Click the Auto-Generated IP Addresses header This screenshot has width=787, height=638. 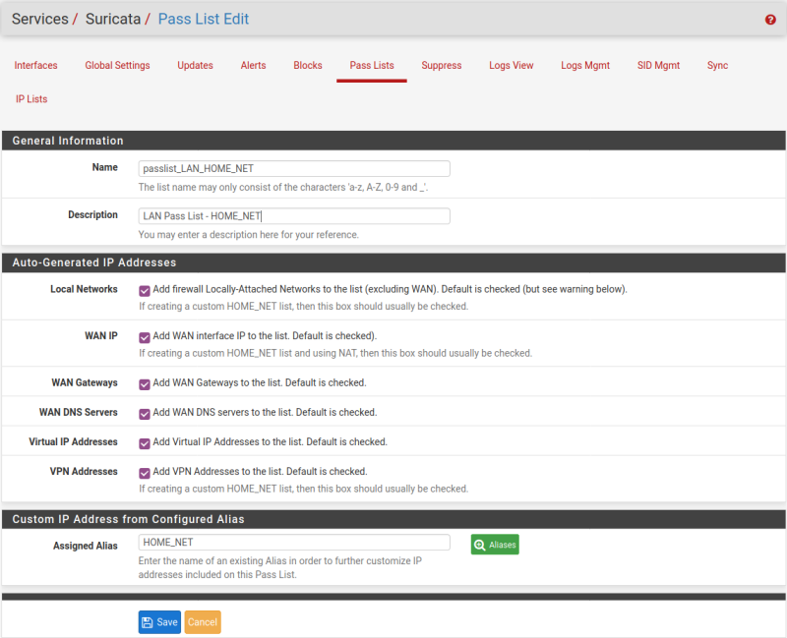coord(393,262)
